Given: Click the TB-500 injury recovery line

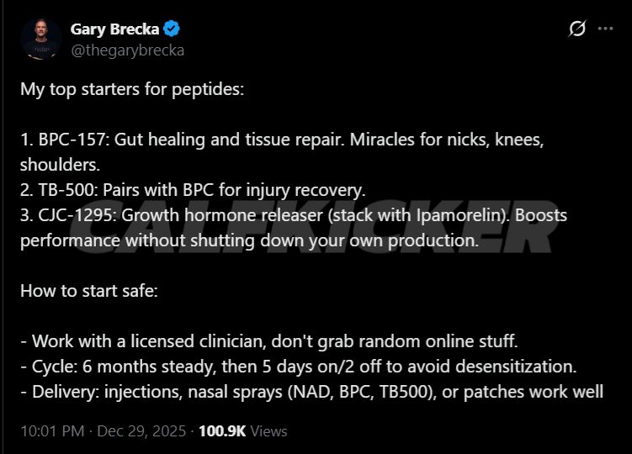Looking at the screenshot, I should click(x=193, y=190).
